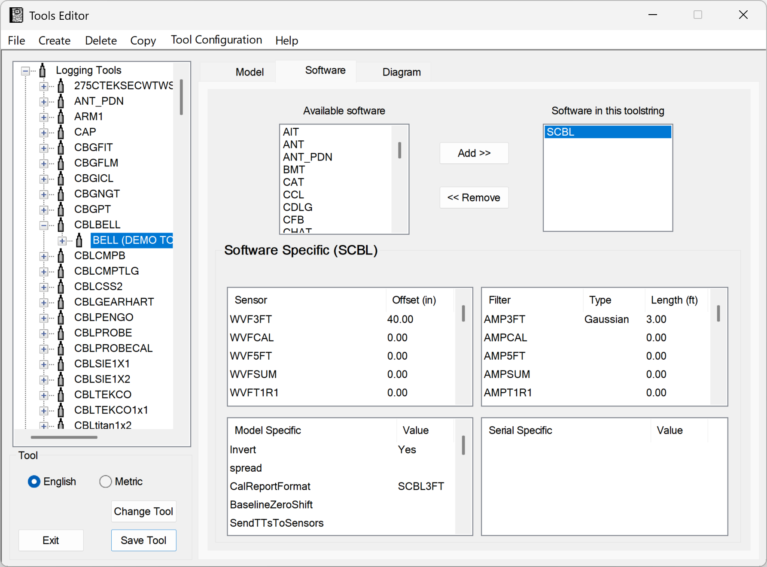Click the tool icon next to CBLGEARHART

(61, 302)
